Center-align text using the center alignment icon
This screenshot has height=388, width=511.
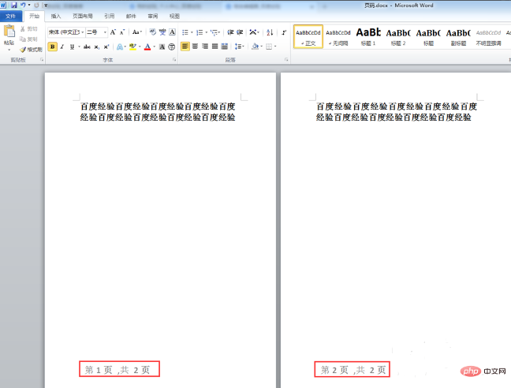(195, 47)
